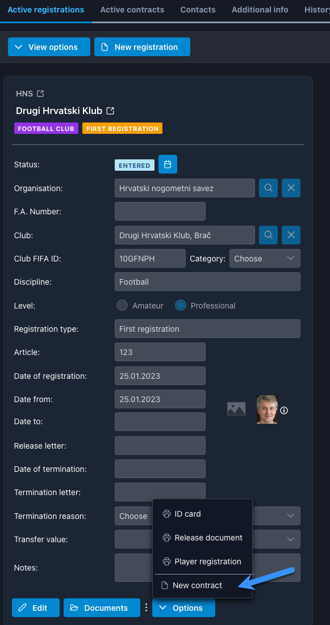Clear the Club field with X icon
The height and width of the screenshot is (625, 330).
291,235
